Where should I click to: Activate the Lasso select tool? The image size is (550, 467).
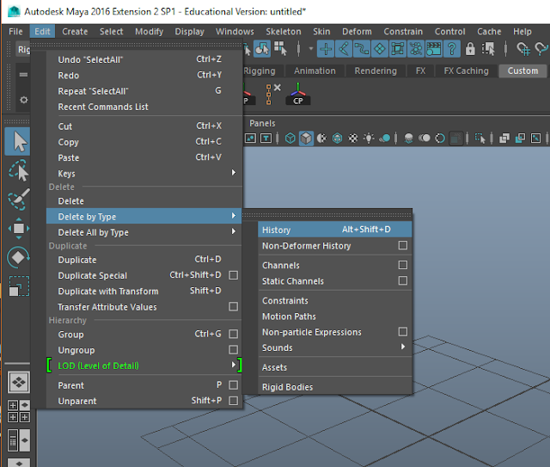click(x=18, y=170)
